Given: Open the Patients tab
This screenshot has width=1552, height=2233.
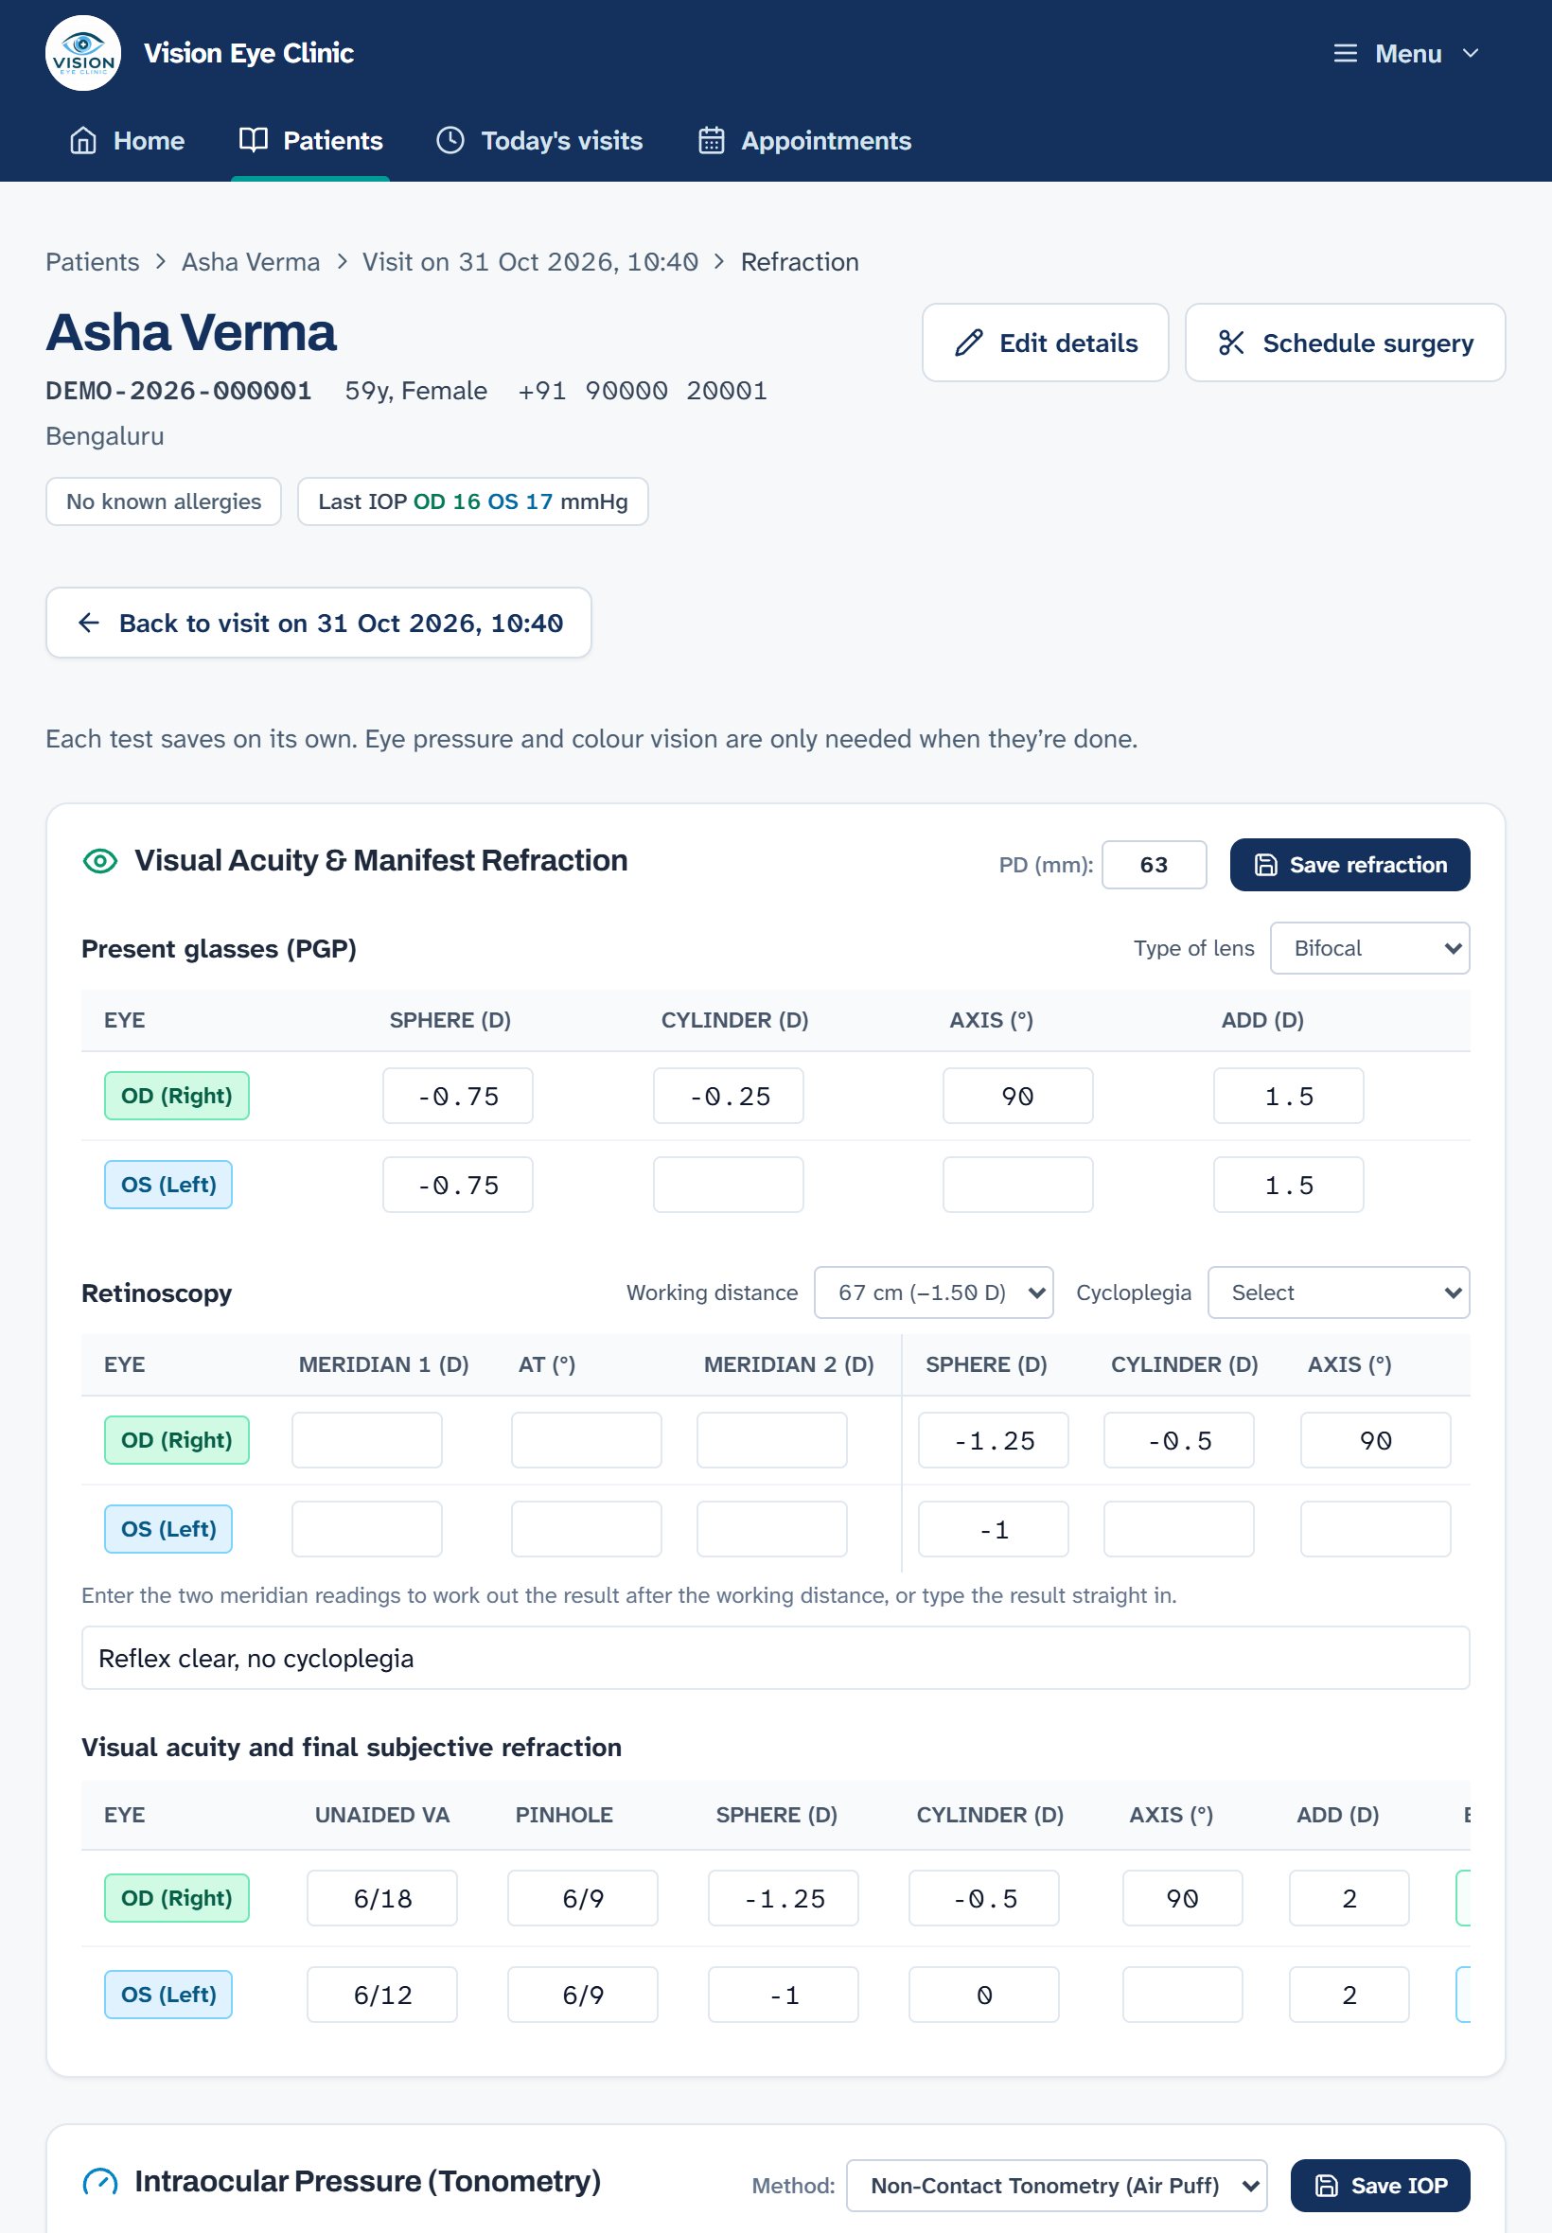Looking at the screenshot, I should pyautogui.click(x=310, y=141).
